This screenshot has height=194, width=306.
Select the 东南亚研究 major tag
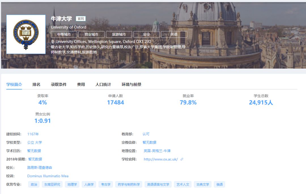point(52,184)
